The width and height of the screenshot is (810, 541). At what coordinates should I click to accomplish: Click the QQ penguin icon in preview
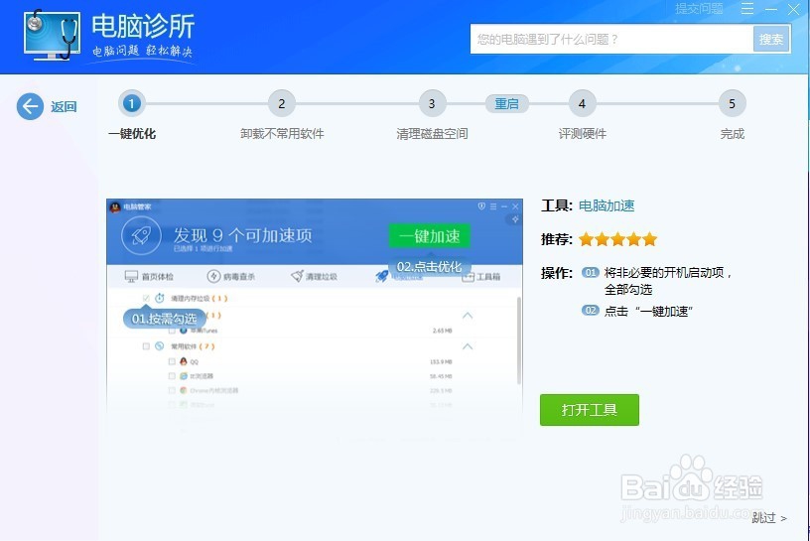coord(184,361)
